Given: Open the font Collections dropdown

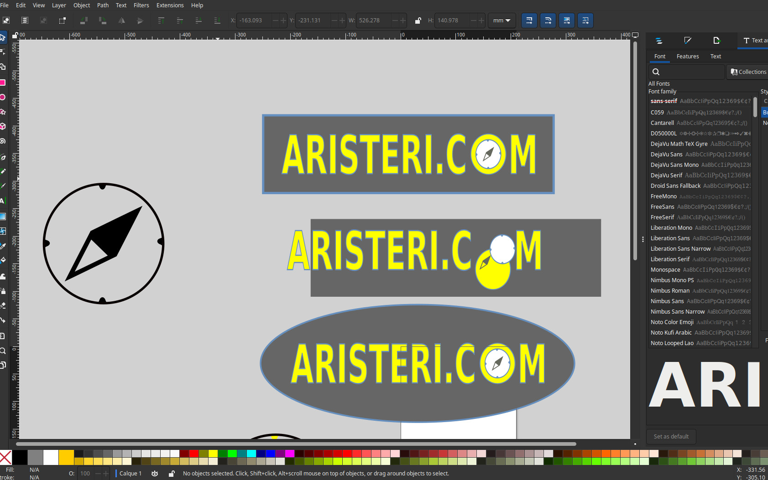Looking at the screenshot, I should click(748, 72).
